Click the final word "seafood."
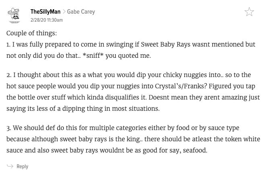The width and height of the screenshot is (271, 177). click(195, 150)
